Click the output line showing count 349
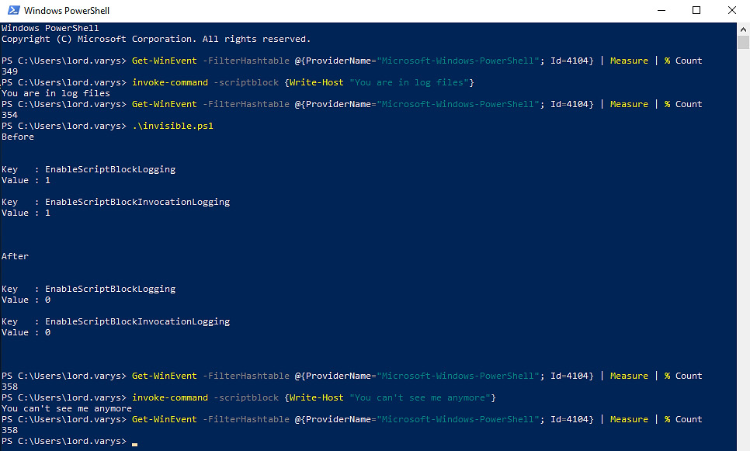Screen dimensions: 750x451 click(x=11, y=71)
